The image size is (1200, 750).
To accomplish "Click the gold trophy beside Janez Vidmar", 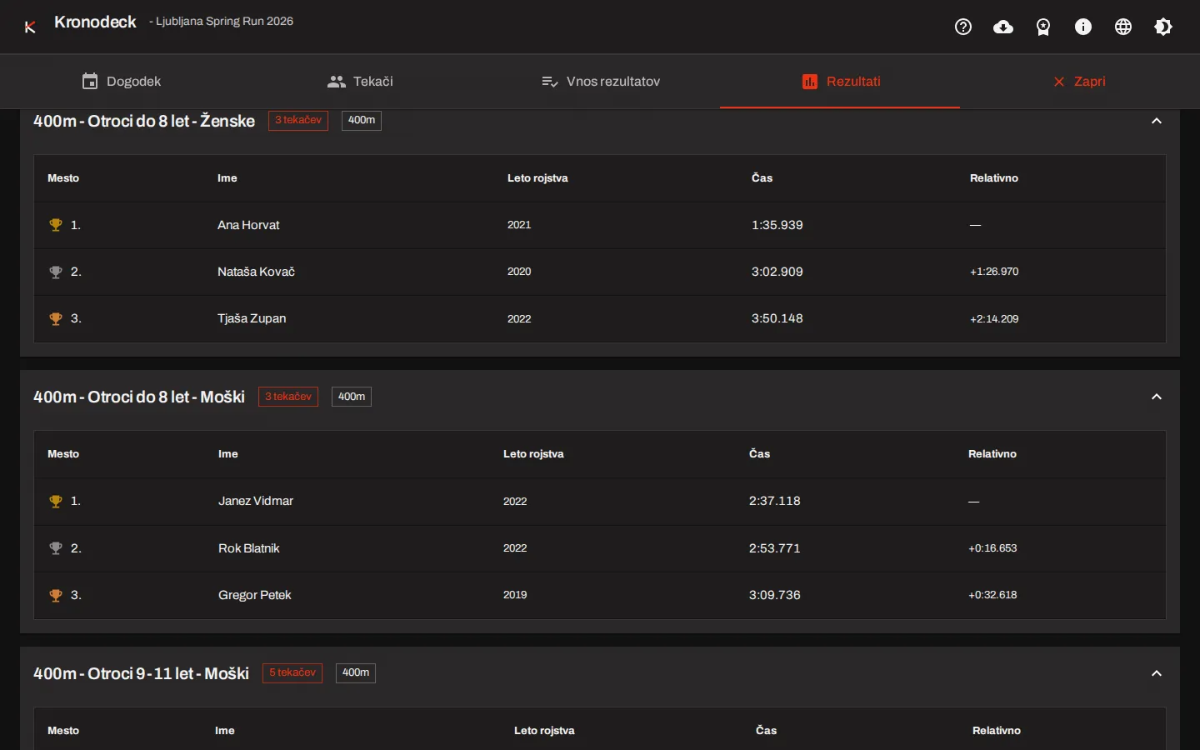I will [x=56, y=502].
